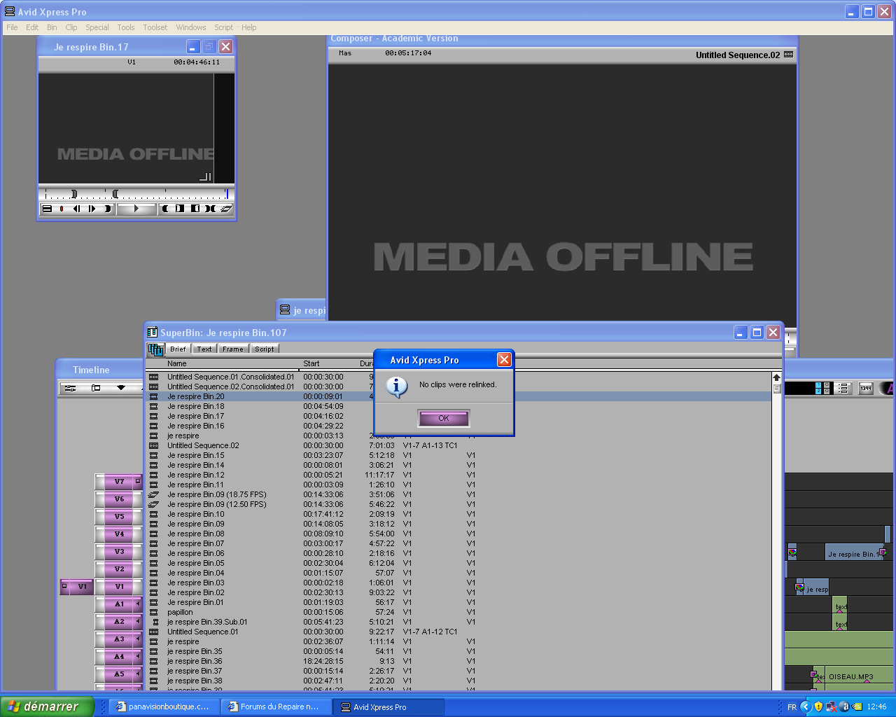Toggle the A3 audio track selector
This screenshot has height=717, width=896.
(x=119, y=639)
